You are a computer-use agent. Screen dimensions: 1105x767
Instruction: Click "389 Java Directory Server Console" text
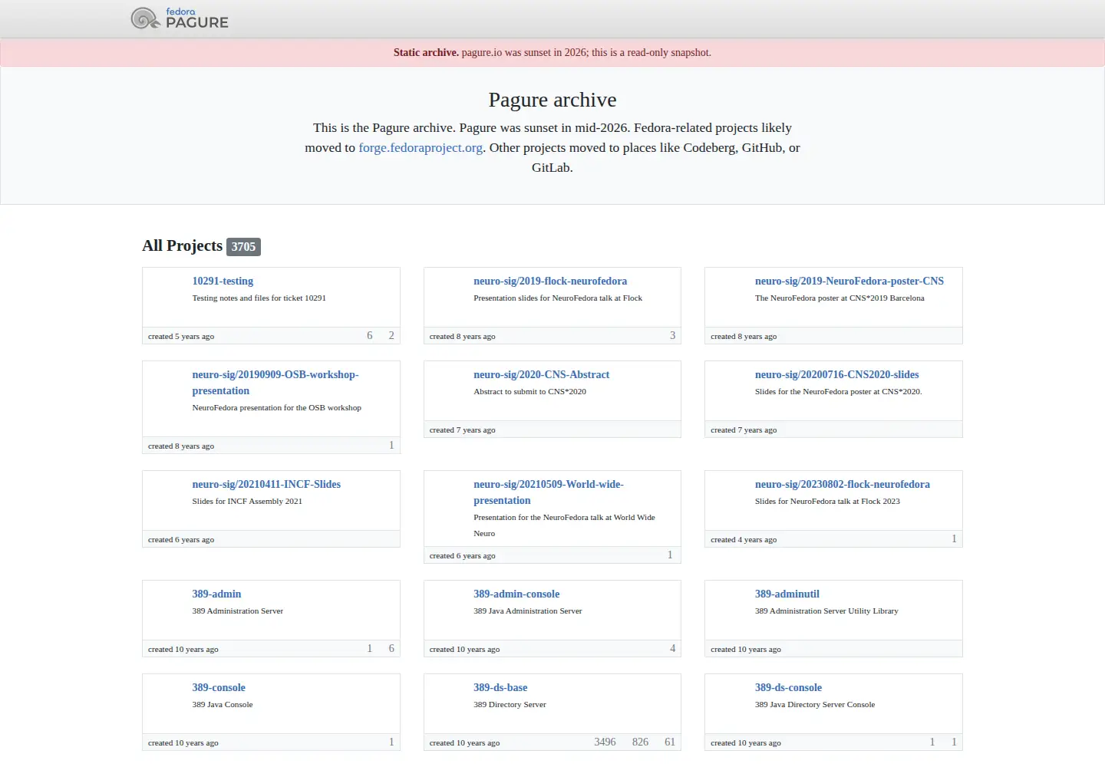pyautogui.click(x=815, y=705)
